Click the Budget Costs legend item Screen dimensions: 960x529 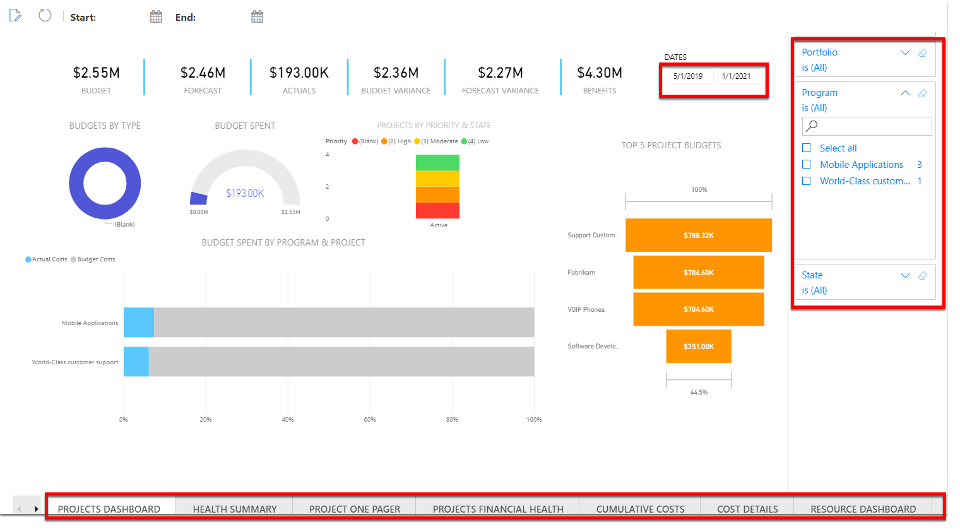(93, 259)
